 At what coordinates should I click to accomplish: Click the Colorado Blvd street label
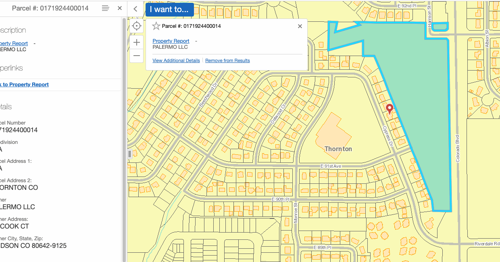[x=458, y=148]
